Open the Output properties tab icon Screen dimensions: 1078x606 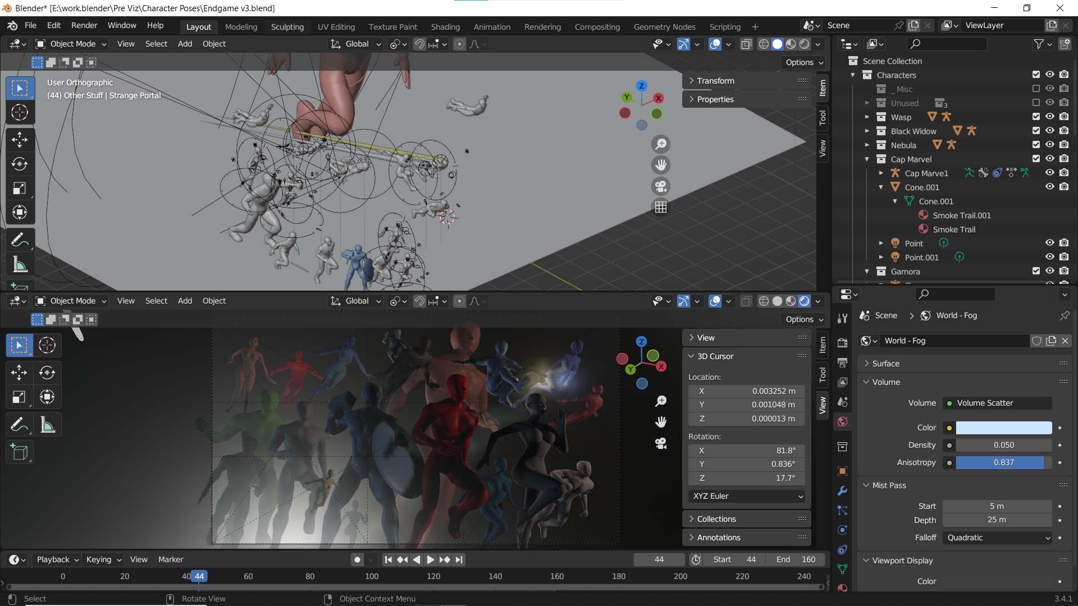coord(842,362)
